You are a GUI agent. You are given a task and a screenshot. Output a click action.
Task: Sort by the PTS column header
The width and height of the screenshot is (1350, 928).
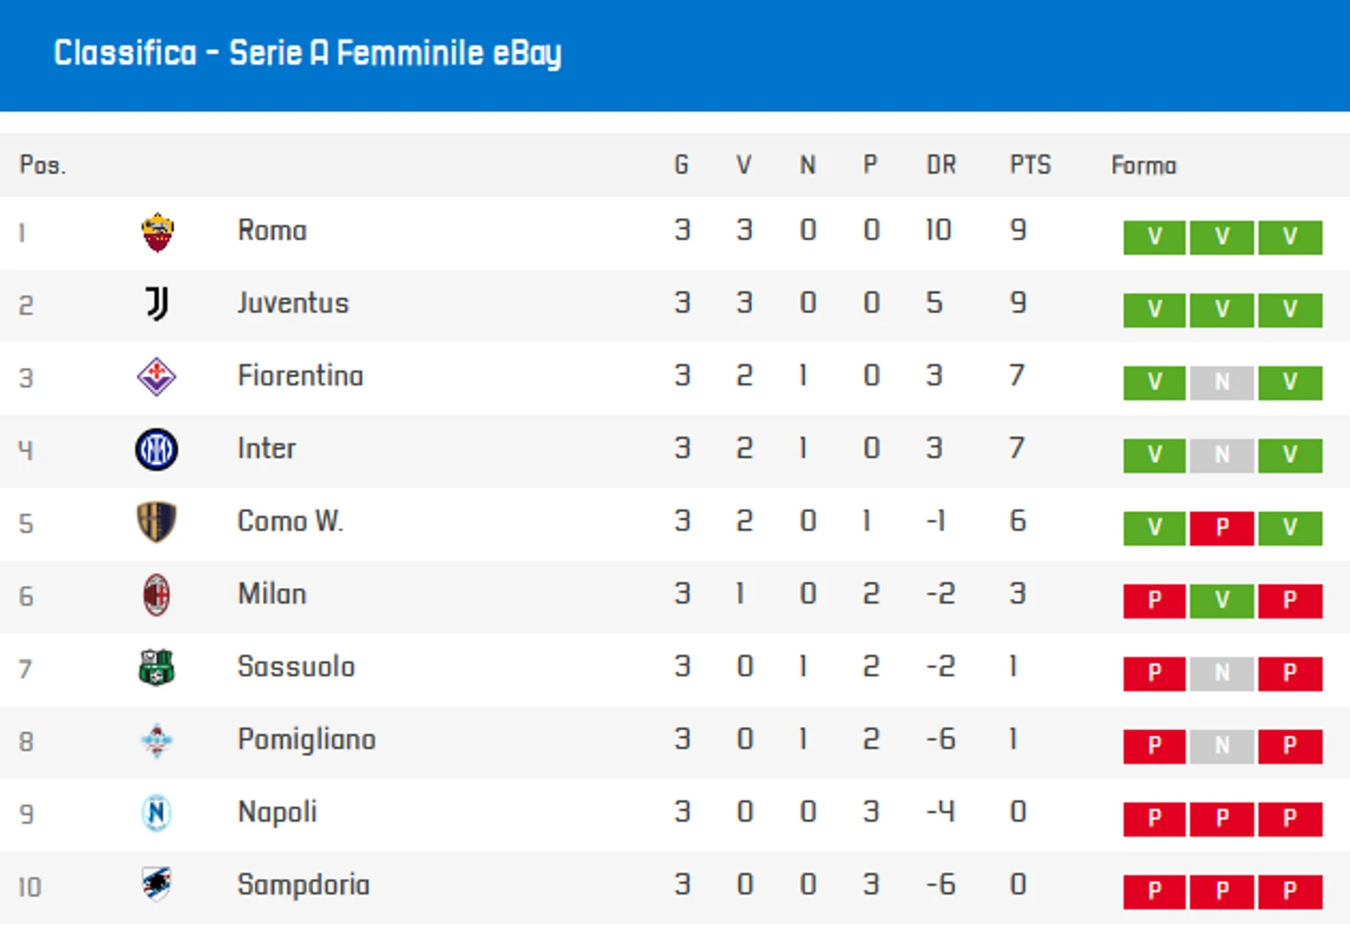[x=1030, y=165]
